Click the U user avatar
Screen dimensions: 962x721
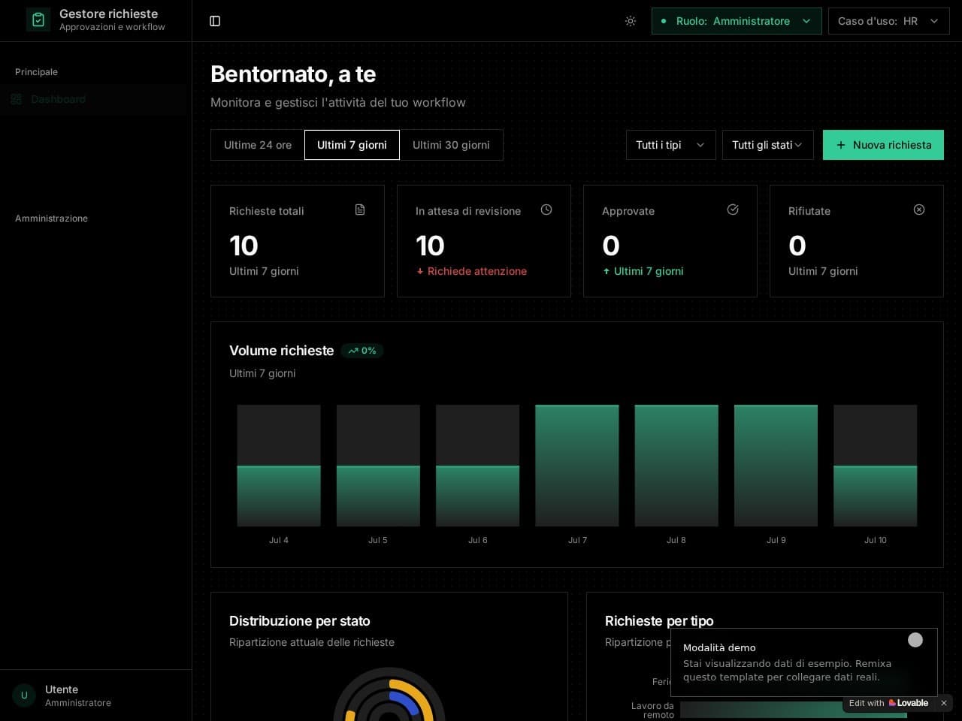[24, 695]
